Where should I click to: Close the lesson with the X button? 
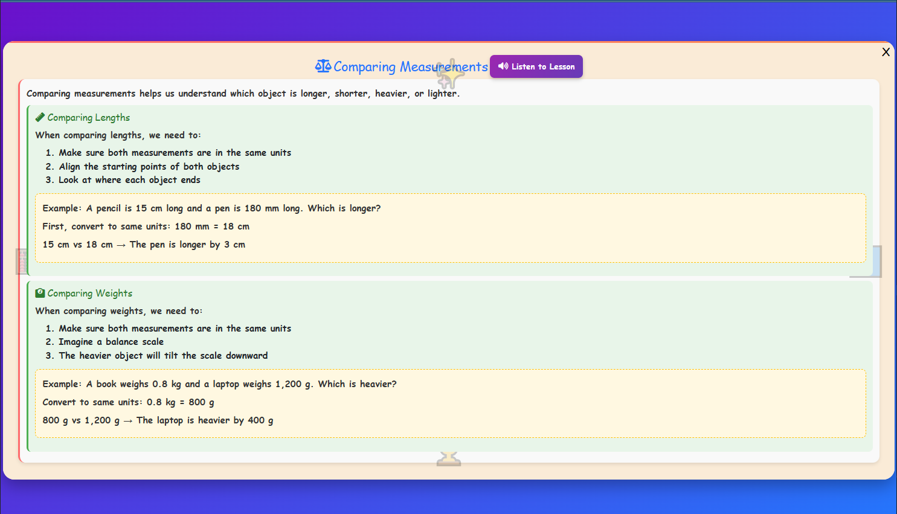pos(886,52)
